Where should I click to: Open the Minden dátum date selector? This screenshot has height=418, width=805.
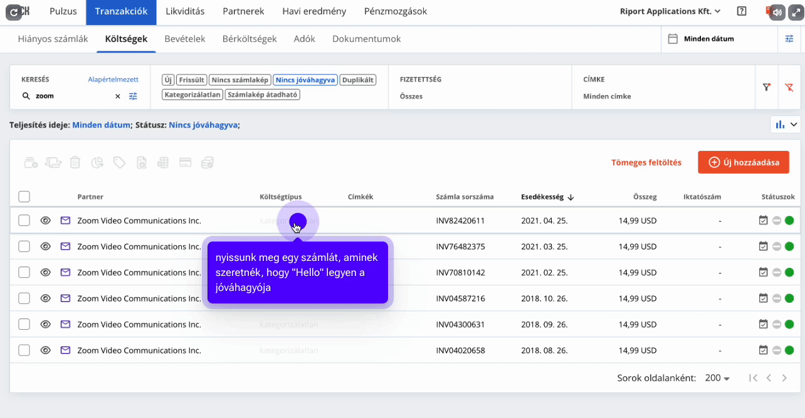[719, 39]
